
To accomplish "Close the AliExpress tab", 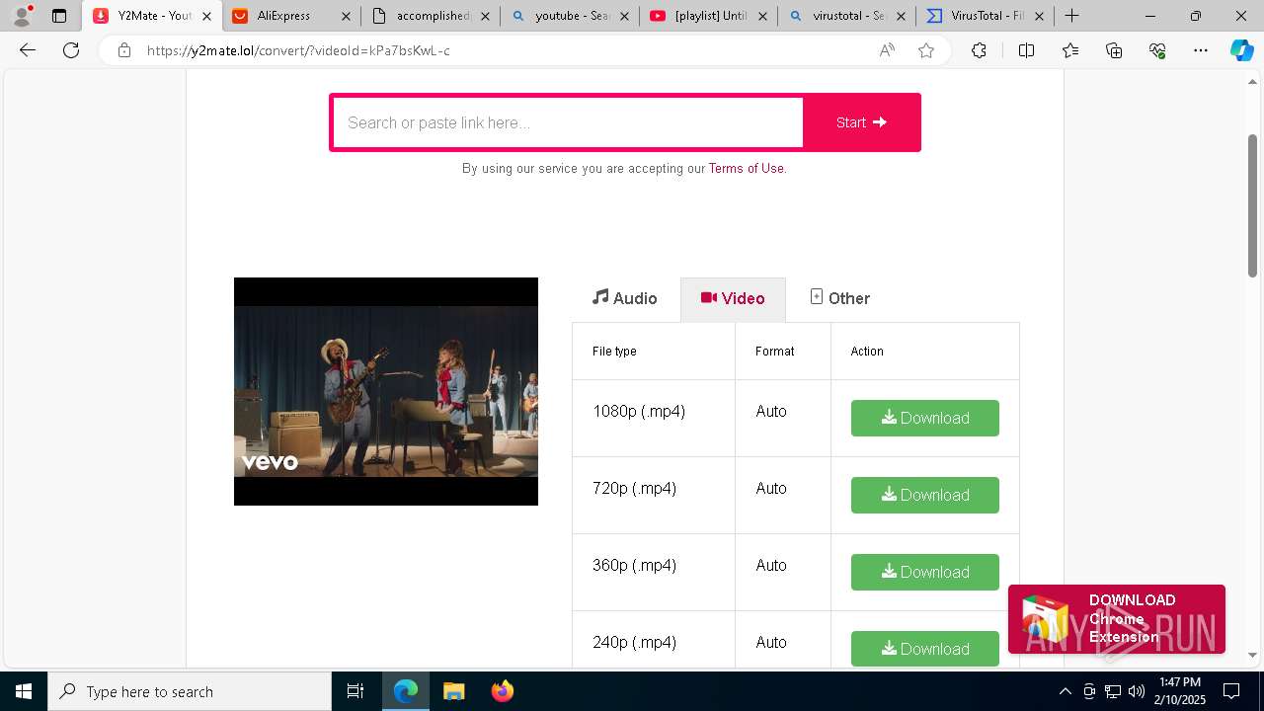I will tap(346, 16).
